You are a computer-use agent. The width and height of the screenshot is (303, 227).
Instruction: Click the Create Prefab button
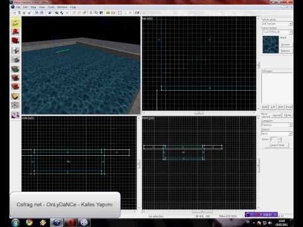276,145
